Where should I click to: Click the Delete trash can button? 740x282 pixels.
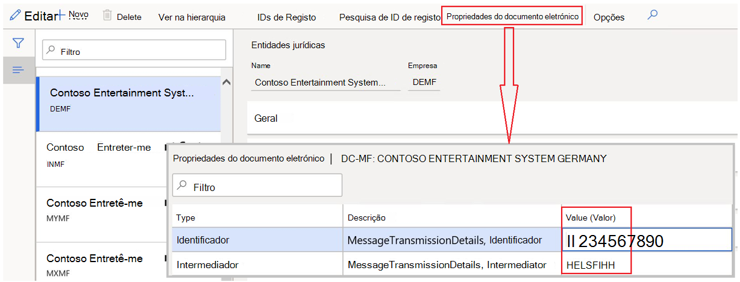[x=122, y=16]
